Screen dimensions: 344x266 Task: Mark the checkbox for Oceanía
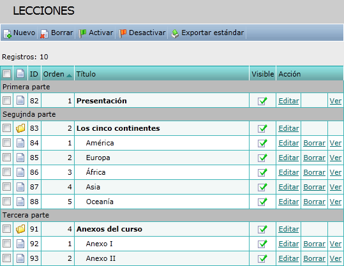pyautogui.click(x=6, y=202)
